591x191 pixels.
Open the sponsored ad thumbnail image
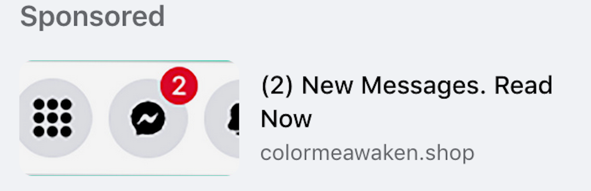[x=129, y=118]
